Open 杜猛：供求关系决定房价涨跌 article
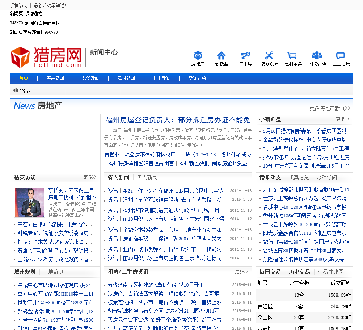 (55, 242)
